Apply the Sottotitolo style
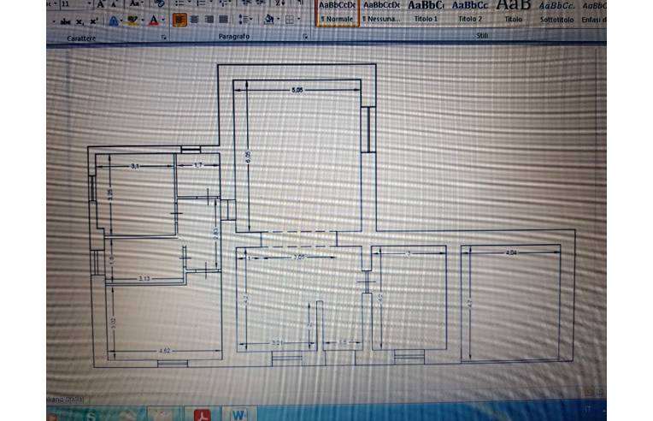This screenshot has height=421, width=653. (556, 12)
